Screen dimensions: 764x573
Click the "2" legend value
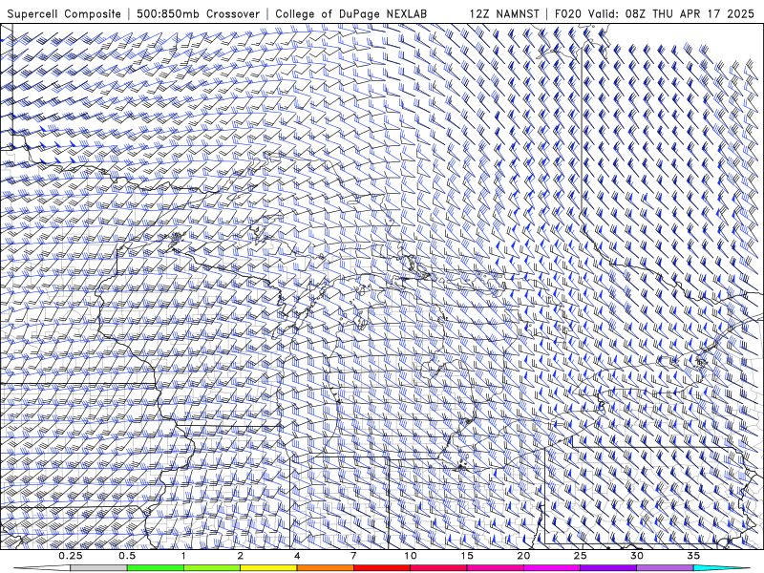pyautogui.click(x=241, y=556)
